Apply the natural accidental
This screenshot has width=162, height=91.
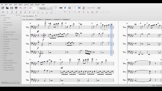point(84,12)
